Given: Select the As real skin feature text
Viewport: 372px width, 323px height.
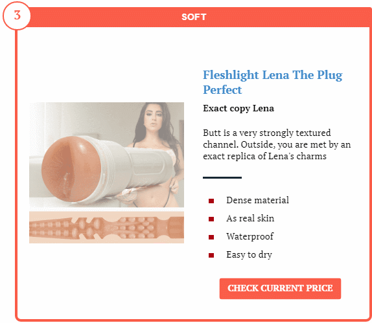Looking at the screenshot, I should (250, 218).
